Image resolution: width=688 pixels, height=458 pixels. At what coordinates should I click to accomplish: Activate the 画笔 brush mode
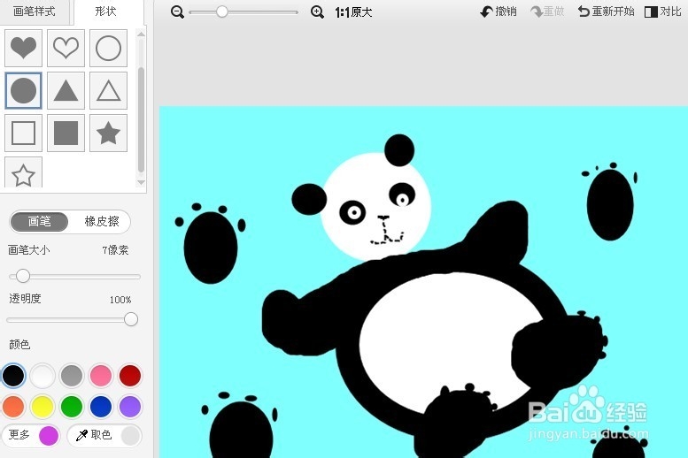(x=39, y=221)
